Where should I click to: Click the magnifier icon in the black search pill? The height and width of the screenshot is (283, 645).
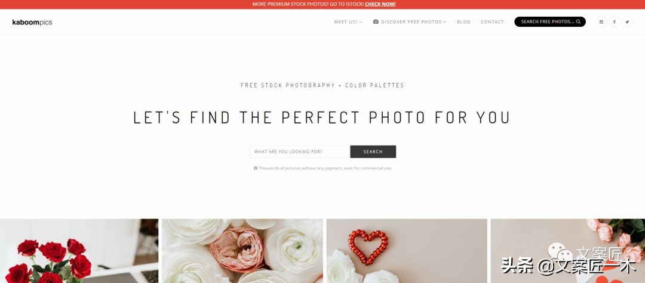tap(578, 22)
